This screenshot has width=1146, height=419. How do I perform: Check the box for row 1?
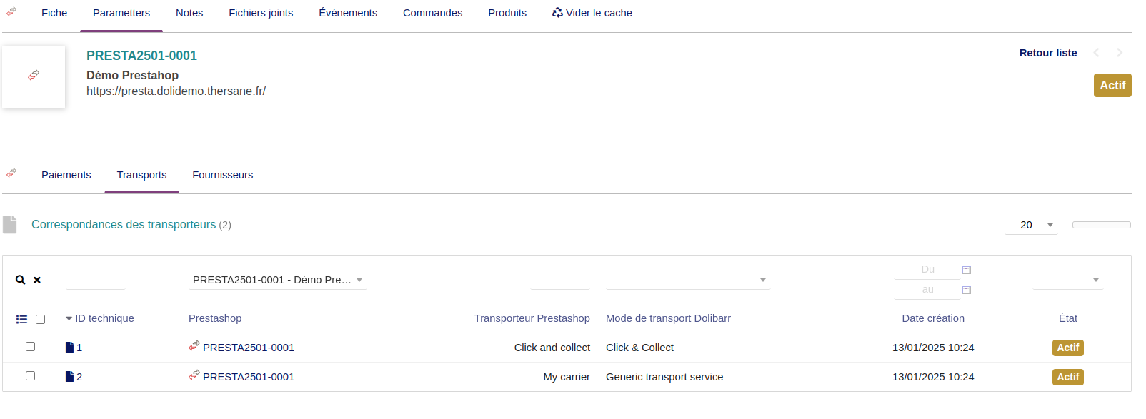(x=30, y=347)
